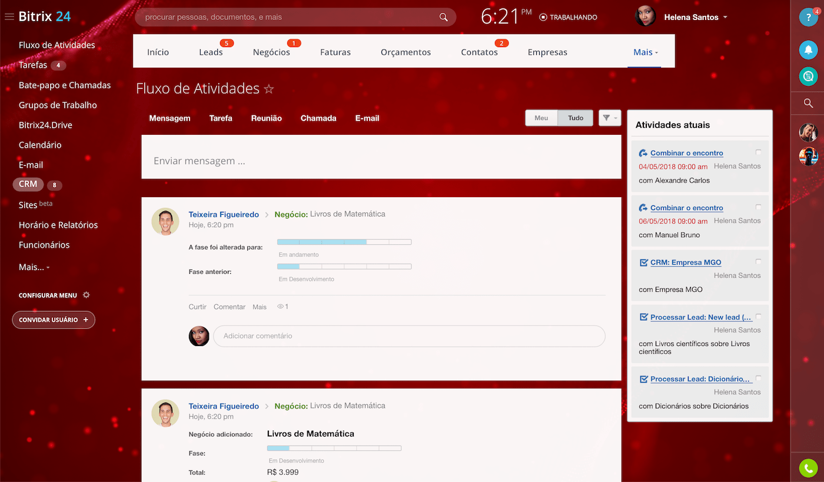This screenshot has width=824, height=482.
Task: Open the Contatos tab
Action: pyautogui.click(x=479, y=52)
